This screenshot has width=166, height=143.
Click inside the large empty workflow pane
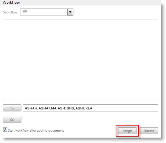pos(80,60)
